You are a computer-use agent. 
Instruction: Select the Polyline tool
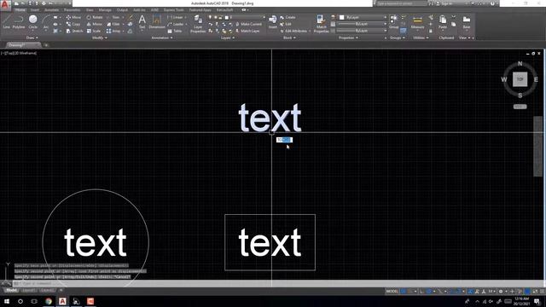pos(19,21)
